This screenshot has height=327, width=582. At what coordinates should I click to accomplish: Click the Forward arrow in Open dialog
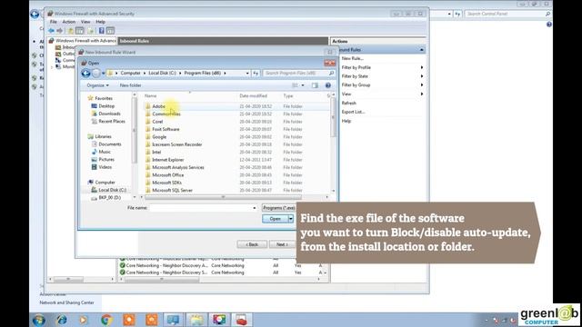tap(96, 74)
